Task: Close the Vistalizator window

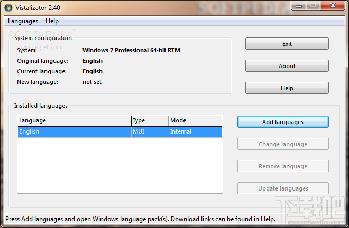Action: pos(333,6)
